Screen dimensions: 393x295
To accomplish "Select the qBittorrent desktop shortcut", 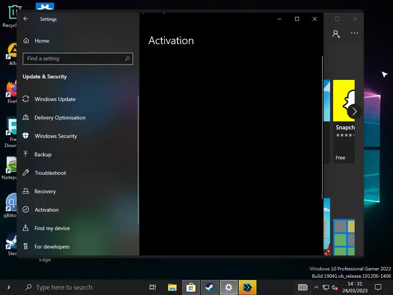I will 10,206.
